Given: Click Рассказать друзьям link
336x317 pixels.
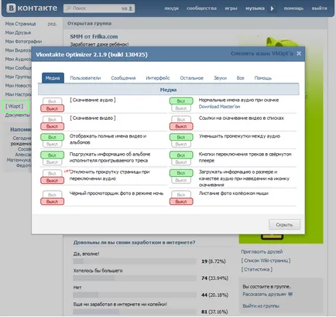Looking at the screenshot, I should click(x=264, y=294).
